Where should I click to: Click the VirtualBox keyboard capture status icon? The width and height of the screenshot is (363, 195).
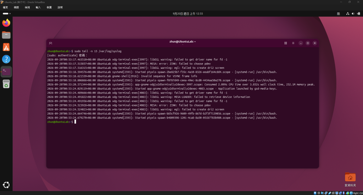(x=351, y=193)
